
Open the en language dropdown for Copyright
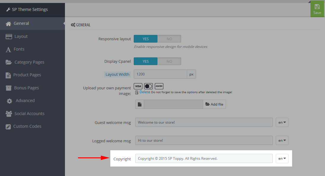click(x=282, y=159)
